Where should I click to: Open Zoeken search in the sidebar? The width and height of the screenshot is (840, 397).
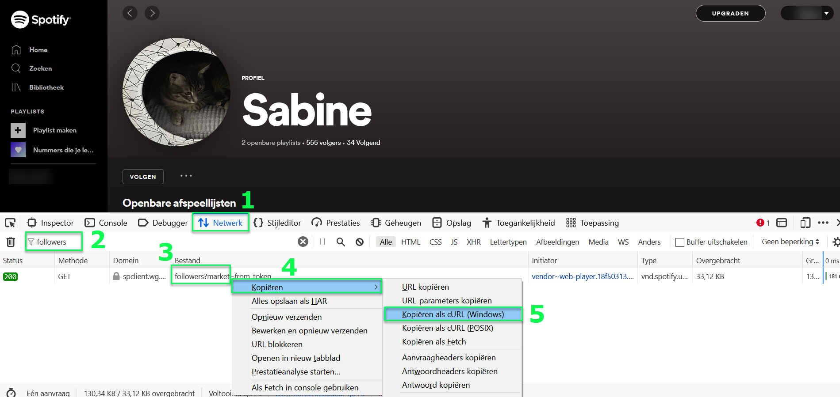(x=31, y=68)
